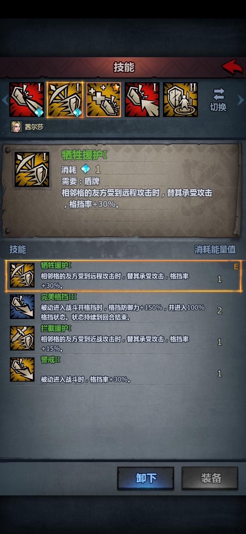Select the starred healing skill slot
246x534 pixels.
point(104,100)
